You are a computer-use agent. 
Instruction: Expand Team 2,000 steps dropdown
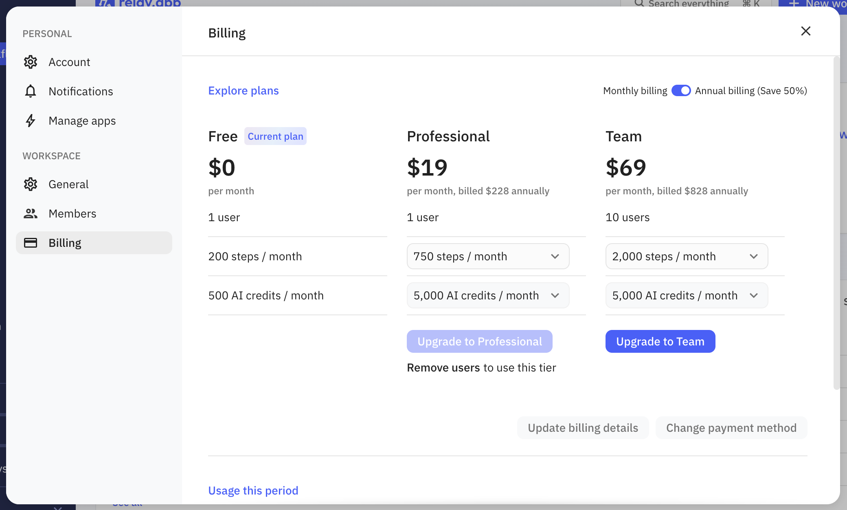tap(687, 256)
